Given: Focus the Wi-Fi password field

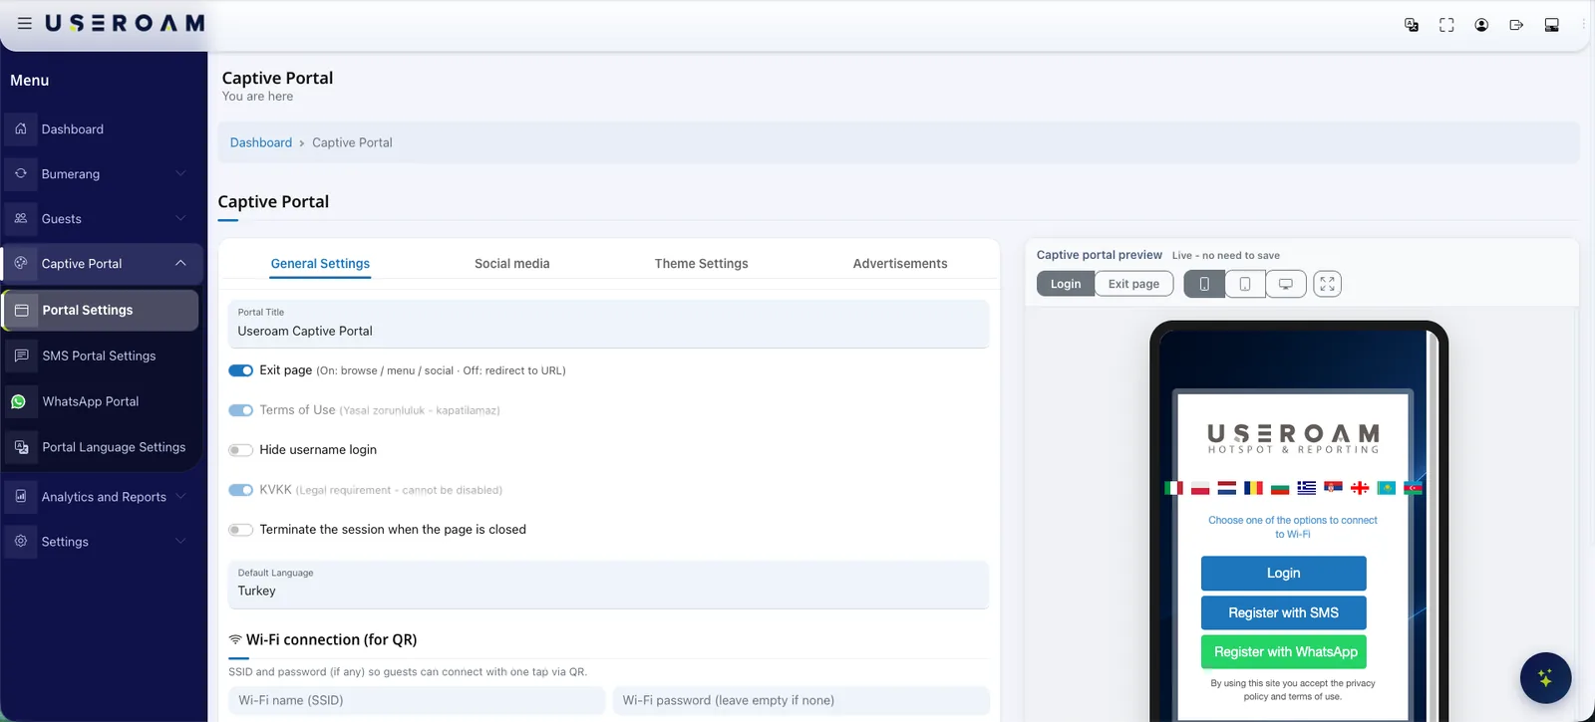Looking at the screenshot, I should tap(801, 700).
